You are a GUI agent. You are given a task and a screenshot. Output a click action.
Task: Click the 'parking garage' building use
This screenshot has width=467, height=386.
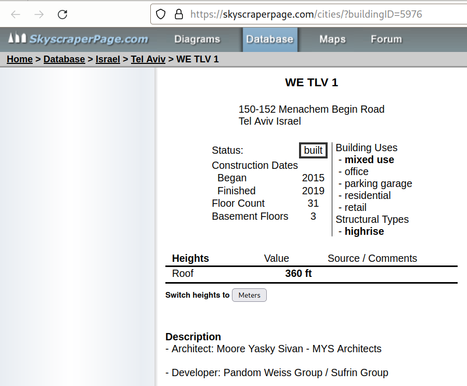(378, 183)
